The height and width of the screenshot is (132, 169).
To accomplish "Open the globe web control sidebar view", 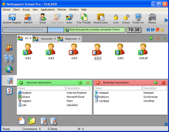I will pos(9,69).
